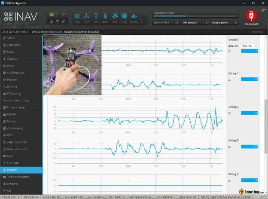Open Configuration via its gear icon
Screen dimensions: 268x199
coord(4,73)
